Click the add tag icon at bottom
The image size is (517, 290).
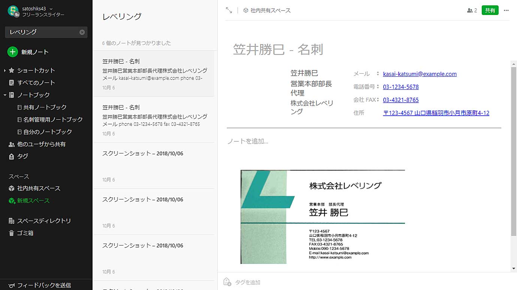(x=227, y=282)
